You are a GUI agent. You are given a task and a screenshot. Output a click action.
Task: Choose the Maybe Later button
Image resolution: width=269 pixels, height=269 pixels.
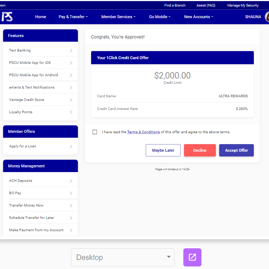[x=163, y=150]
